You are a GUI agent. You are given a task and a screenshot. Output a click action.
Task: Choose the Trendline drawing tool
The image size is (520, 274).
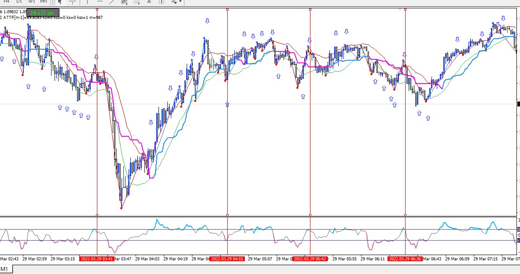112,2
